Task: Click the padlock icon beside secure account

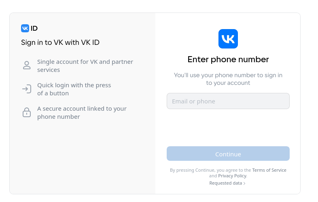Action: pos(27,112)
